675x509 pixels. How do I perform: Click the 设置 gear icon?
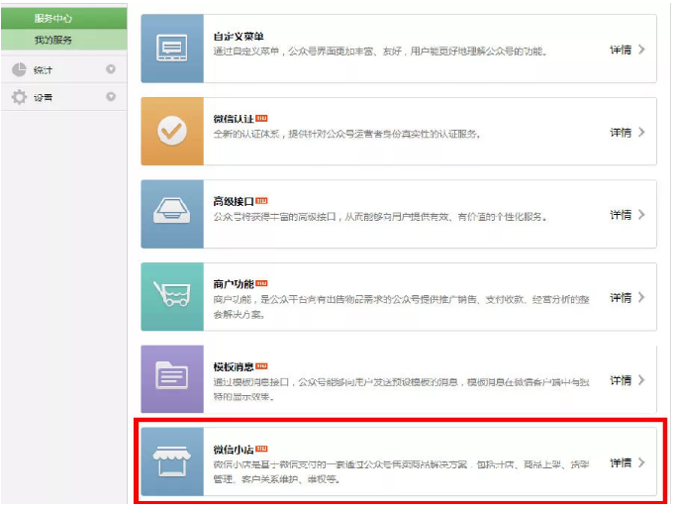pos(19,97)
